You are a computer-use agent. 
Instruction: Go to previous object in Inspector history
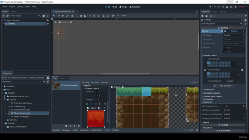point(239,16)
